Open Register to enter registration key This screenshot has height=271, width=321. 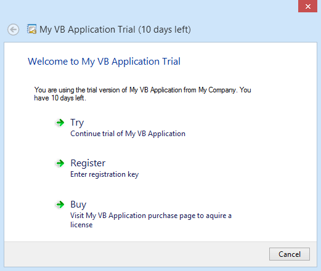[88, 163]
